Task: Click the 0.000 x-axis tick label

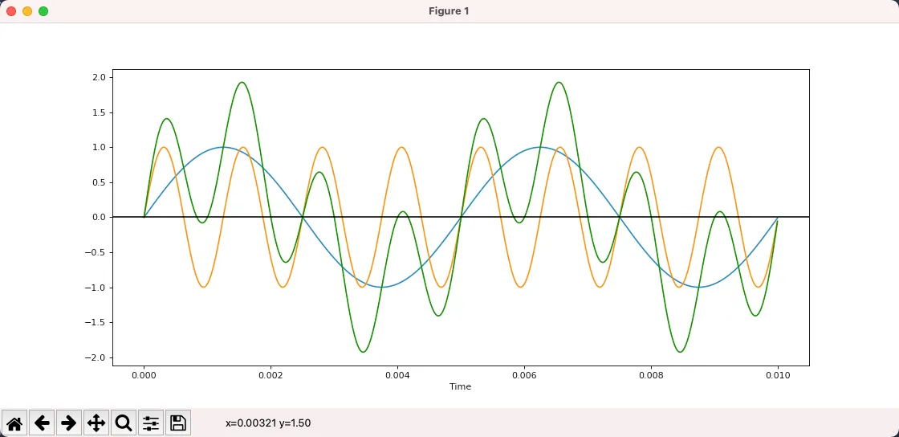Action: [144, 375]
